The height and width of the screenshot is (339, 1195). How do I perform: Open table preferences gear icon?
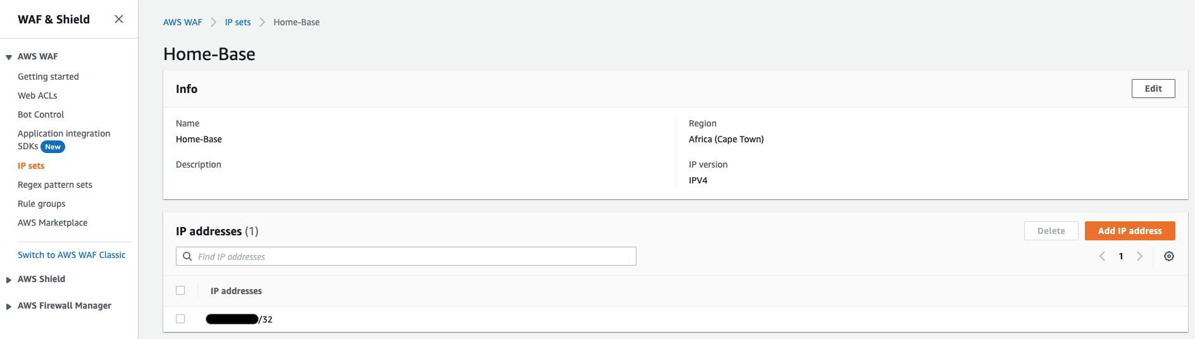(x=1169, y=256)
